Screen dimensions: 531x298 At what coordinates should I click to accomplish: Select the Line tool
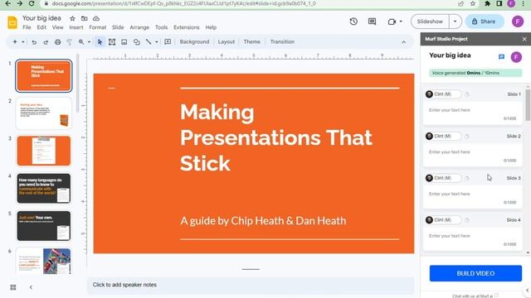[149, 42]
